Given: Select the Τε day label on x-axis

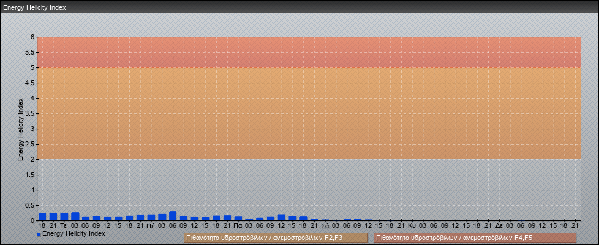Looking at the screenshot, I should (x=64, y=226).
